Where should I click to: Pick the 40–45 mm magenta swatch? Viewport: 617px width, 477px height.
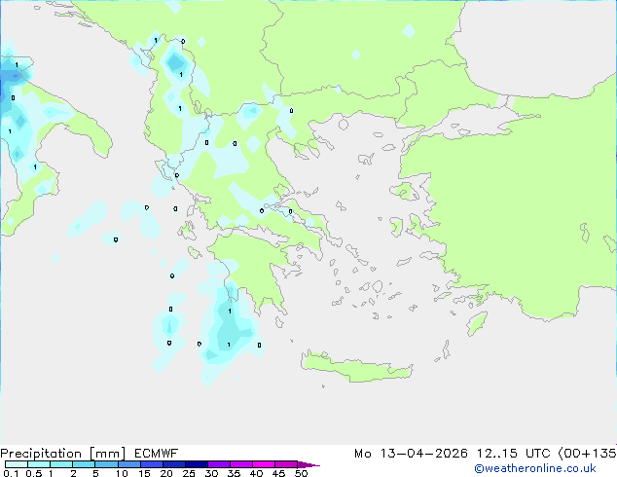click(264, 464)
